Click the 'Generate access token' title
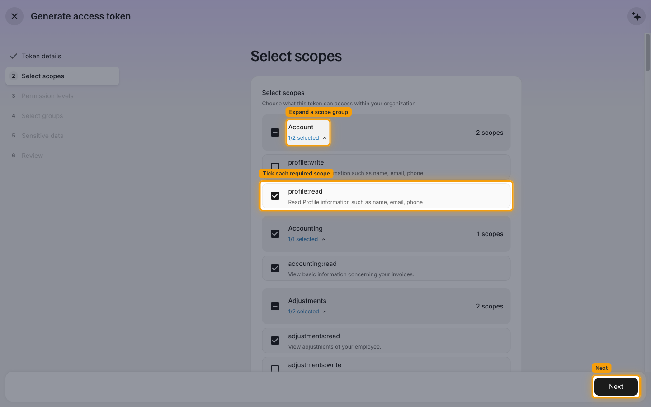Viewport: 651px width, 407px height. pyautogui.click(x=80, y=16)
